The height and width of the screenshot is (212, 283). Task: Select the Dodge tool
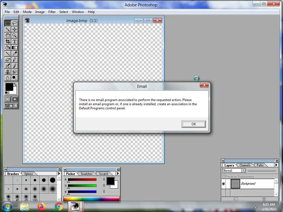point(15,78)
